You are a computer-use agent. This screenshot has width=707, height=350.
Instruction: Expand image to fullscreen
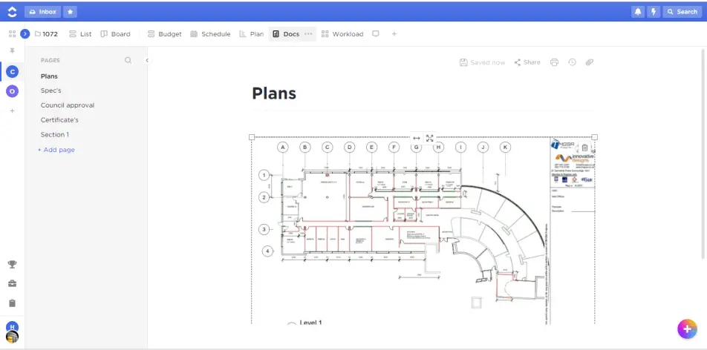click(430, 138)
